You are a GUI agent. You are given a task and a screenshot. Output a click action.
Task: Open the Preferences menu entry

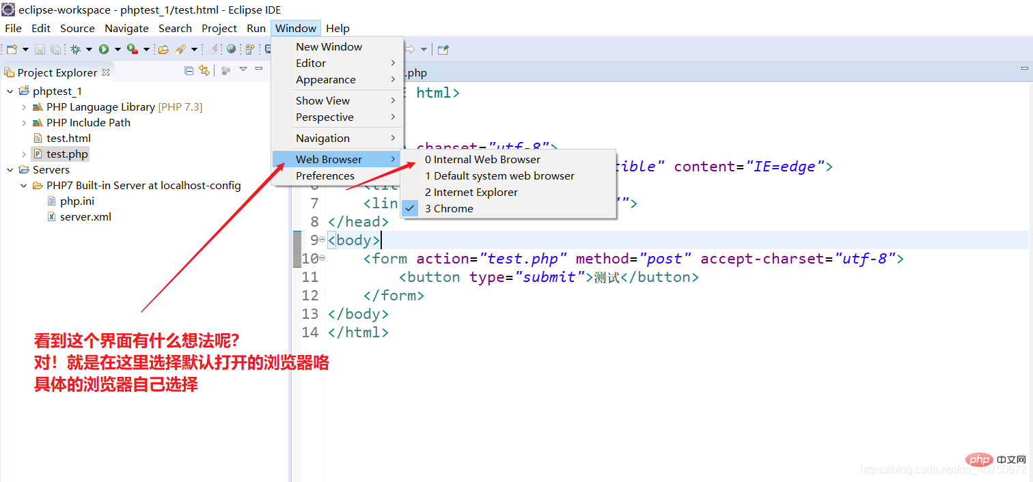point(325,176)
